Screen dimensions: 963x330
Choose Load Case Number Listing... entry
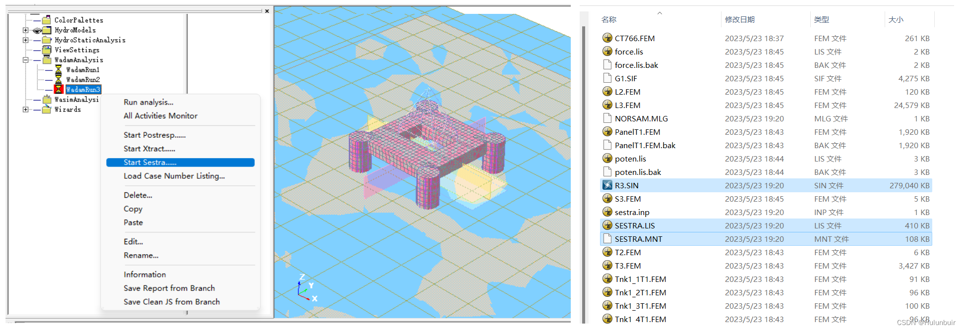181,176
